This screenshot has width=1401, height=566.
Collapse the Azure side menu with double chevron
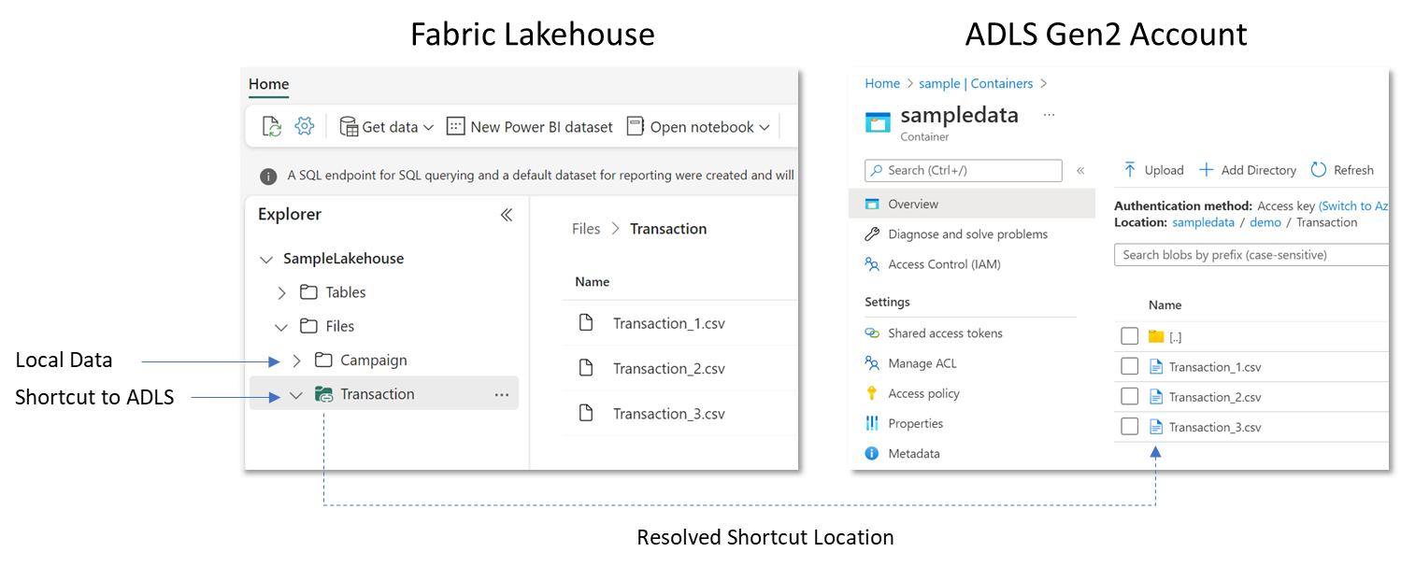click(x=1080, y=171)
